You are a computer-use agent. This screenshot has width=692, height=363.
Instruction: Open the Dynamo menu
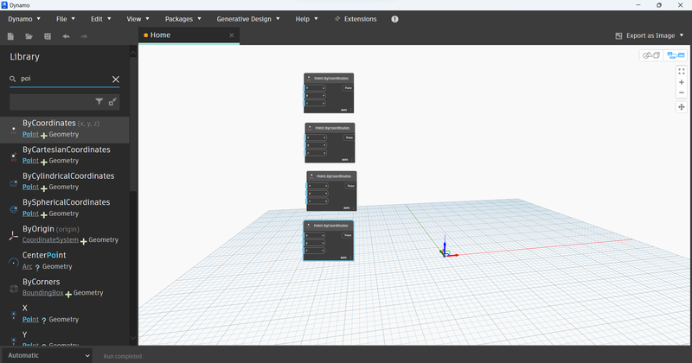coord(24,19)
